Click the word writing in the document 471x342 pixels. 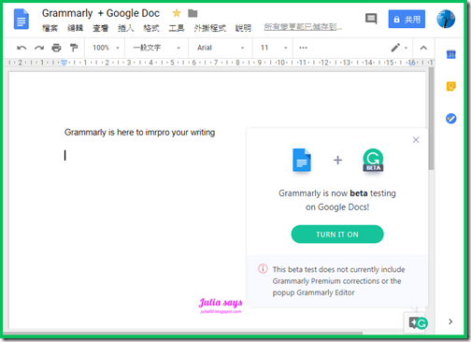point(203,133)
